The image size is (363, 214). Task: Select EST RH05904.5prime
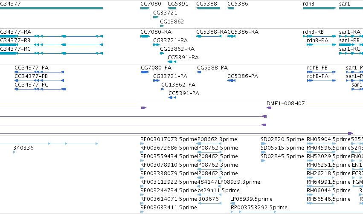click(x=321, y=144)
